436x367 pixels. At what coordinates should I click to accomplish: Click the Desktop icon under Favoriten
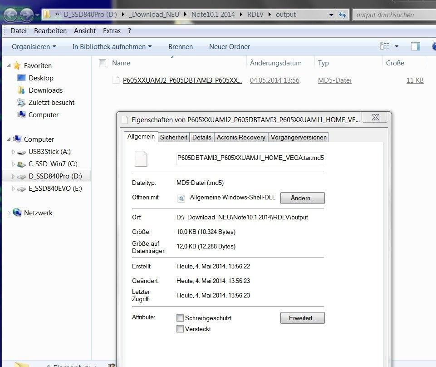(21, 78)
